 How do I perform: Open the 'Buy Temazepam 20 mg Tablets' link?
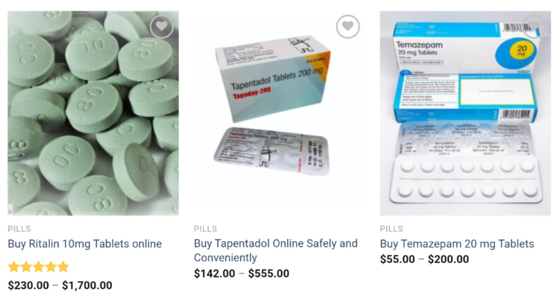tap(457, 244)
